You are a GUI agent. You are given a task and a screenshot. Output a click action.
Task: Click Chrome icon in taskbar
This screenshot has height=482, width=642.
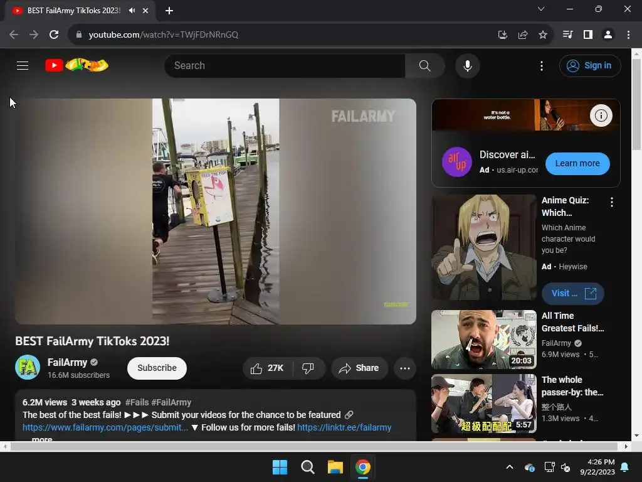(x=363, y=467)
